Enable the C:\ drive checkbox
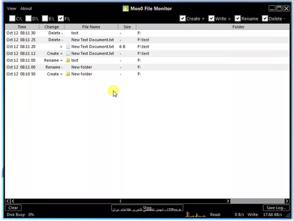The width and height of the screenshot is (294, 221). point(12,18)
